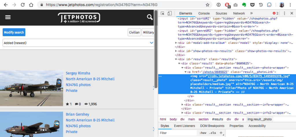Switch to the Elements tab
This screenshot has height=137, width=296.
point(186,13)
